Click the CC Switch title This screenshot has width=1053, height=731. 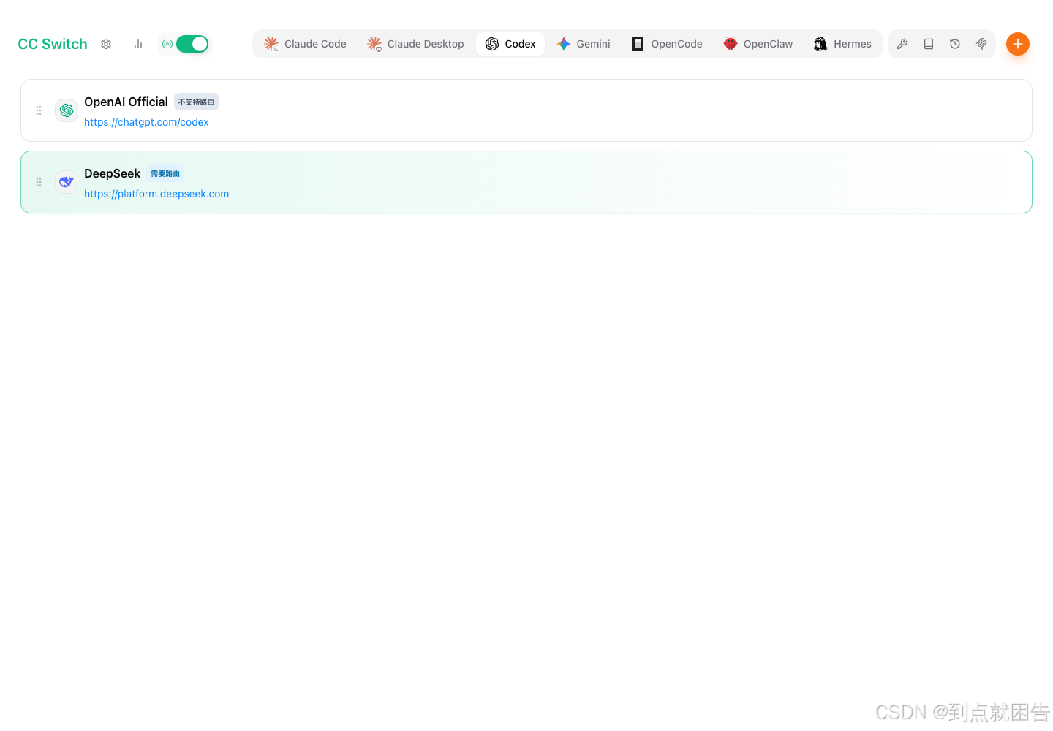(53, 44)
